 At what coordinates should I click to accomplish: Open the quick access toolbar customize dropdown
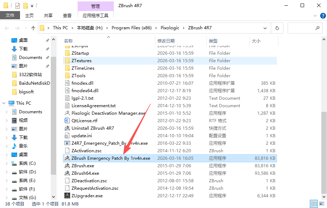(32, 6)
